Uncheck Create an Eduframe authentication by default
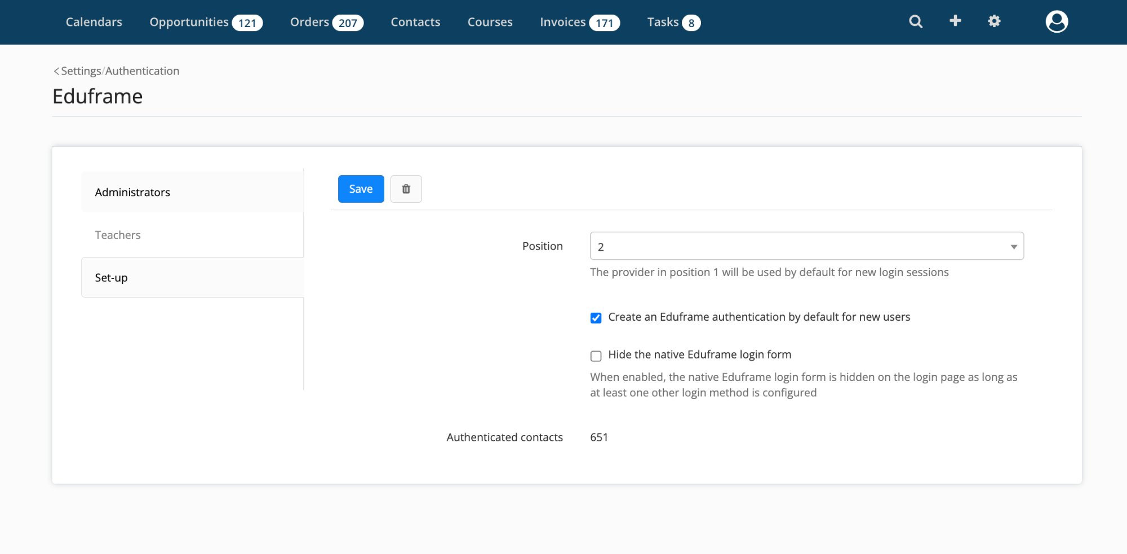 click(596, 318)
